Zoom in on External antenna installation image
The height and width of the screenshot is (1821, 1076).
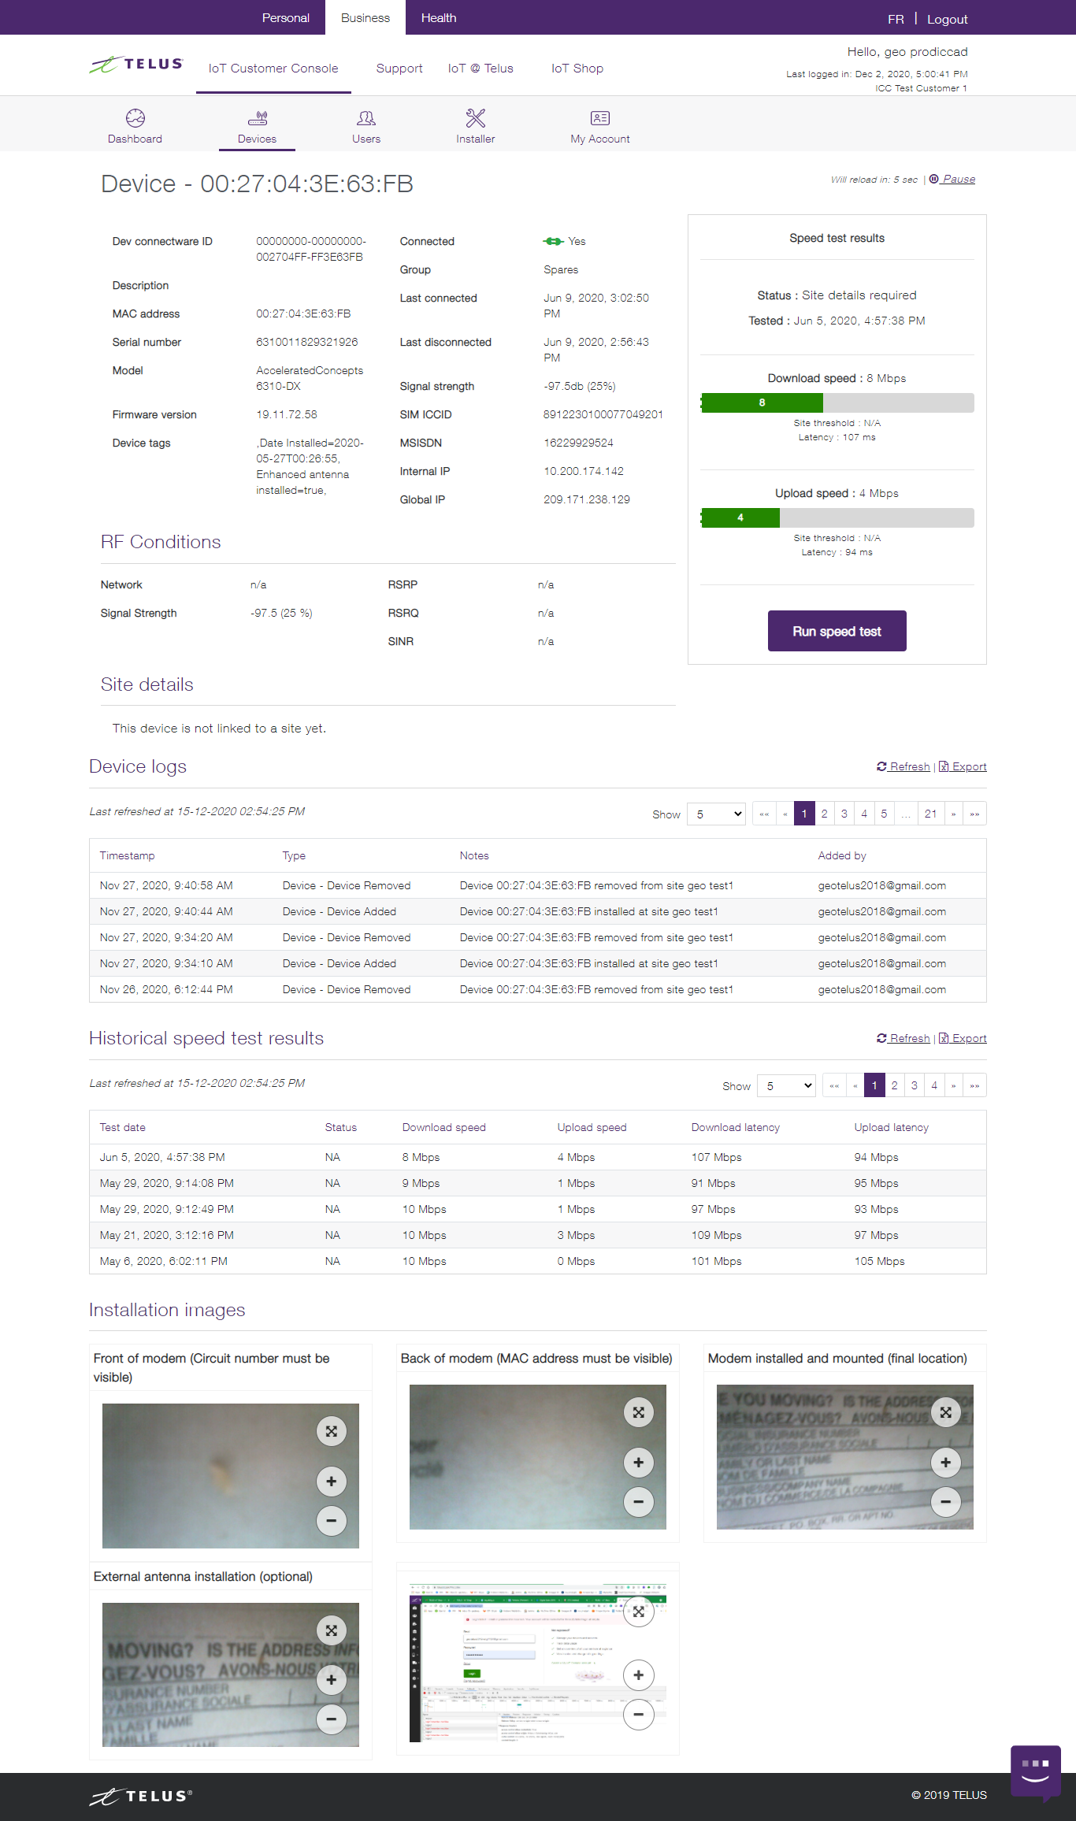[332, 1680]
